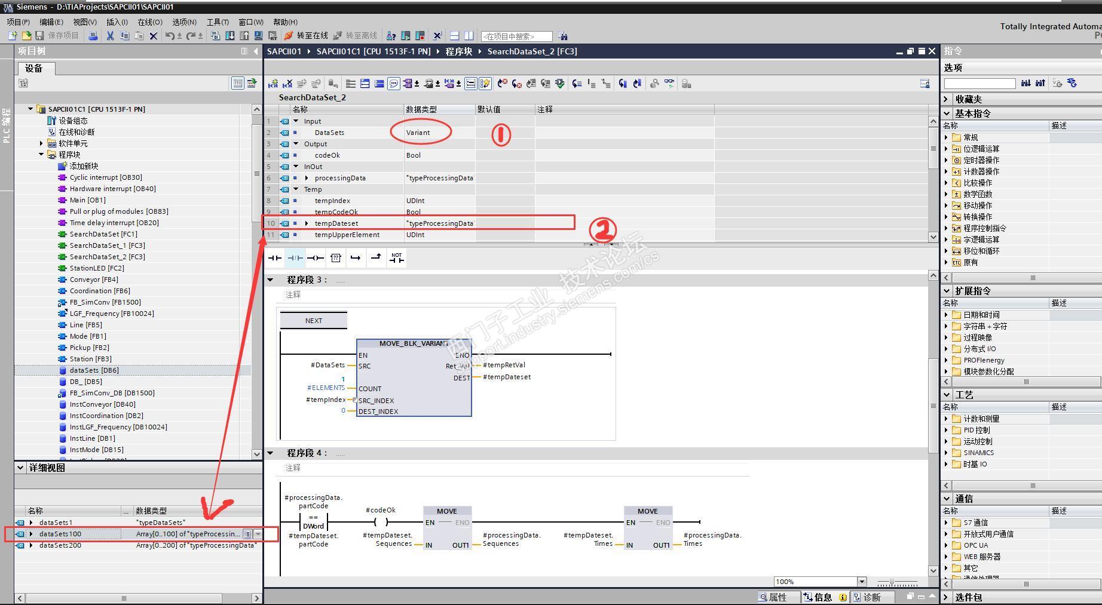Collapse the SAPCII01C1 CPU tree node
The image size is (1102, 605).
tap(30, 109)
